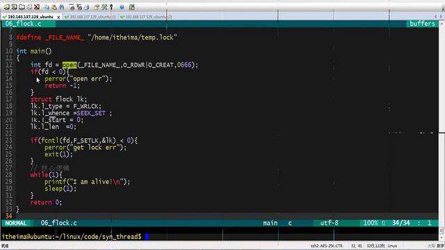Click the Print Selection toolbar icon
The width and height of the screenshot is (445, 250).
pyautogui.click(x=79, y=7)
